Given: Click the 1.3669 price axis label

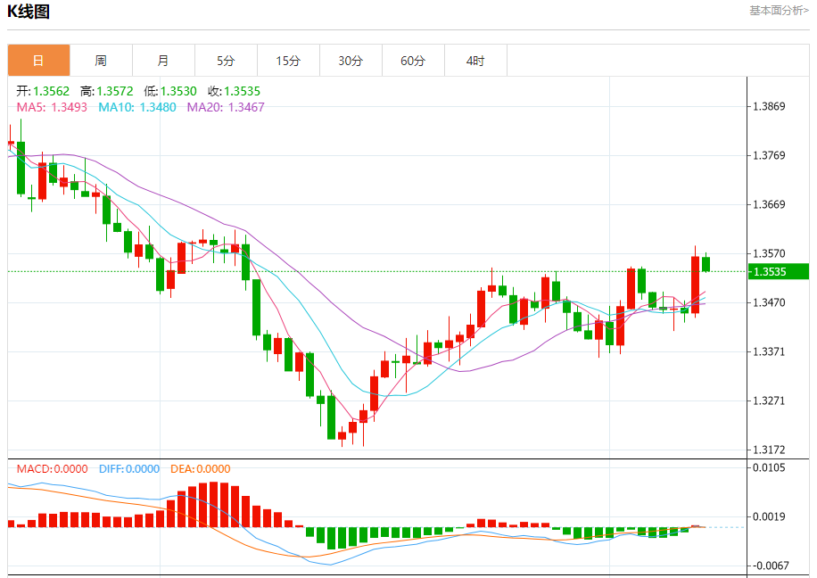Looking at the screenshot, I should tap(769, 204).
